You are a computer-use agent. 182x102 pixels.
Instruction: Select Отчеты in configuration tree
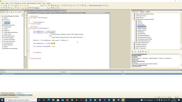[6, 29]
